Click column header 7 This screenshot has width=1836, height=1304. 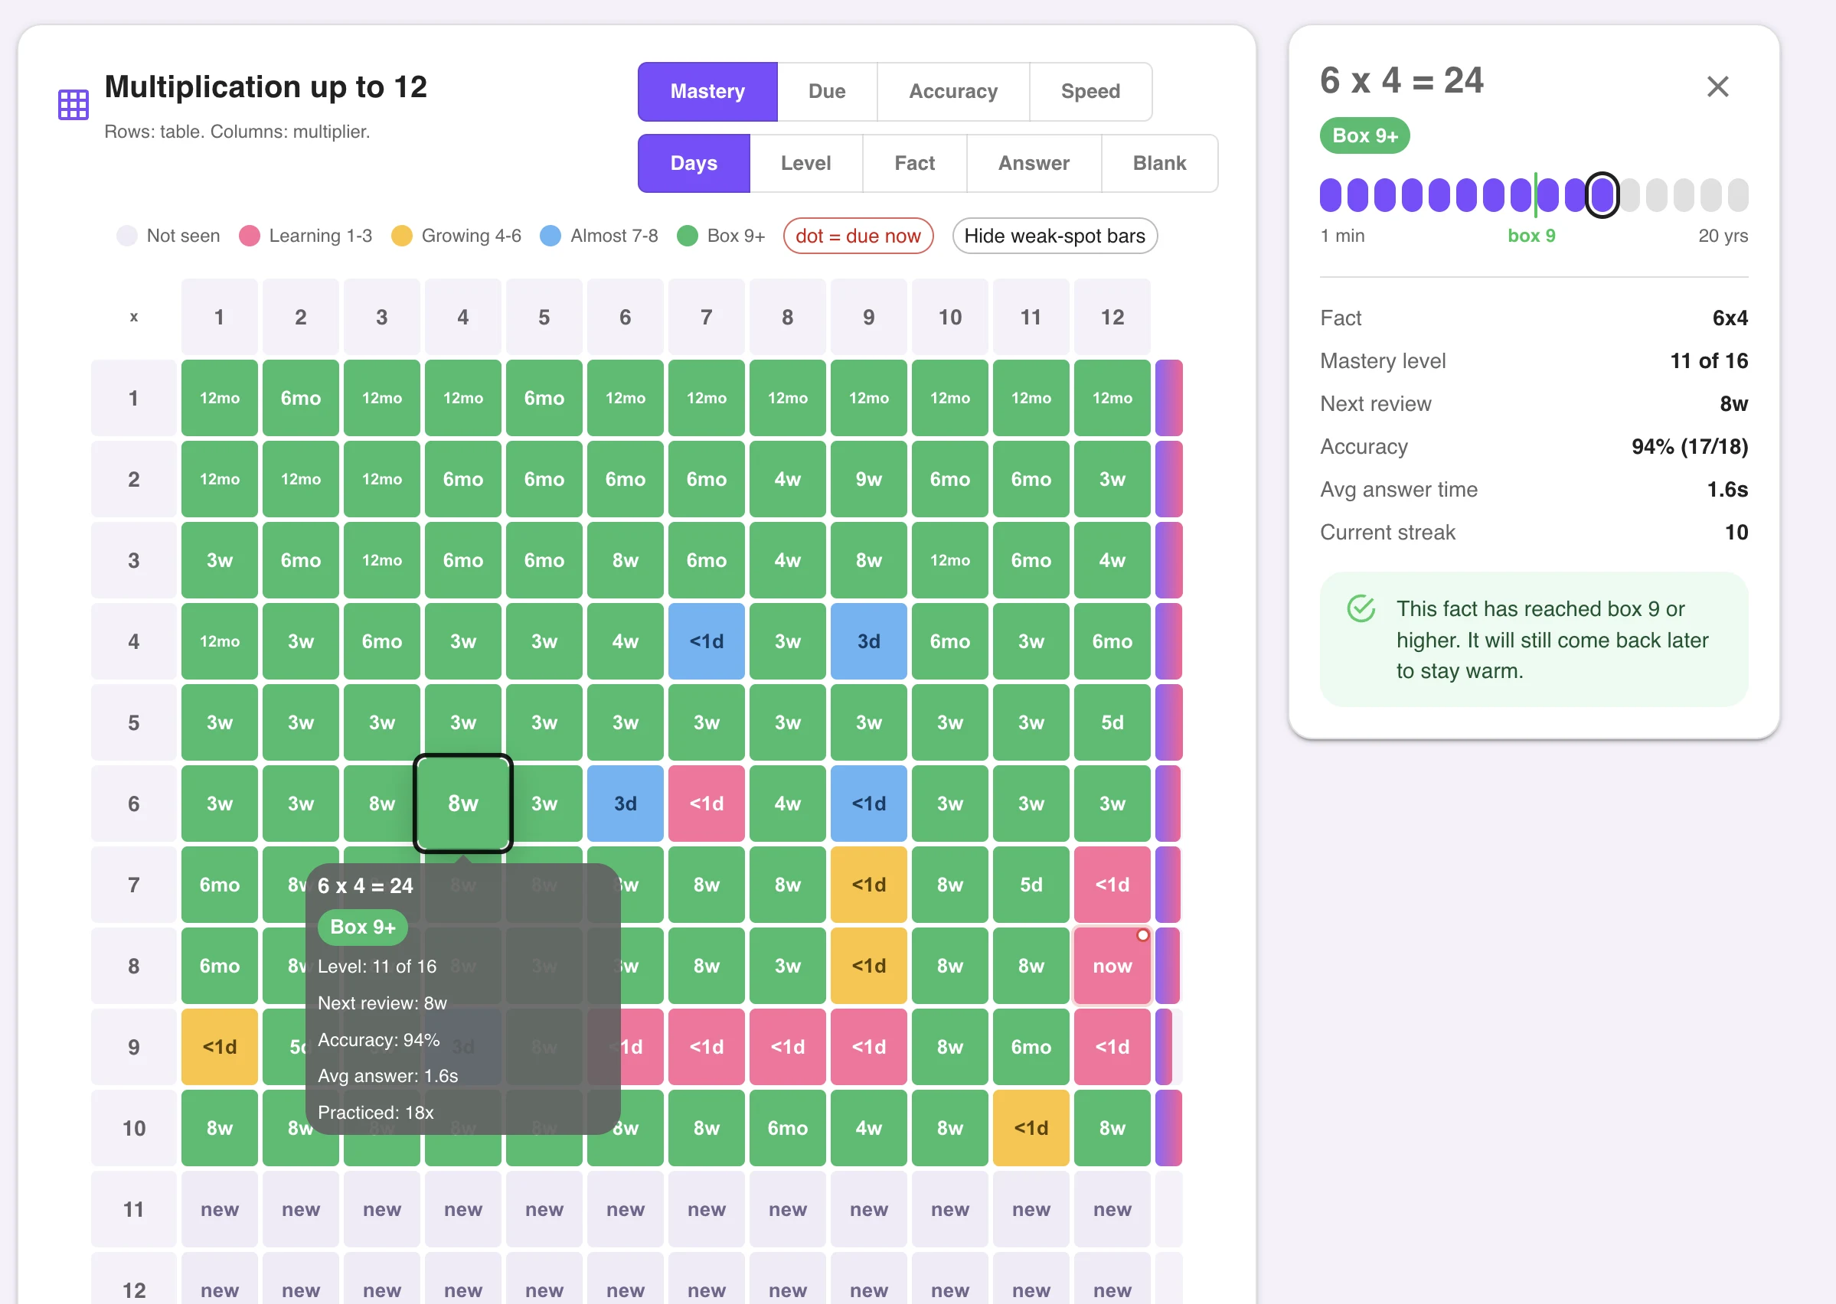[x=706, y=317]
